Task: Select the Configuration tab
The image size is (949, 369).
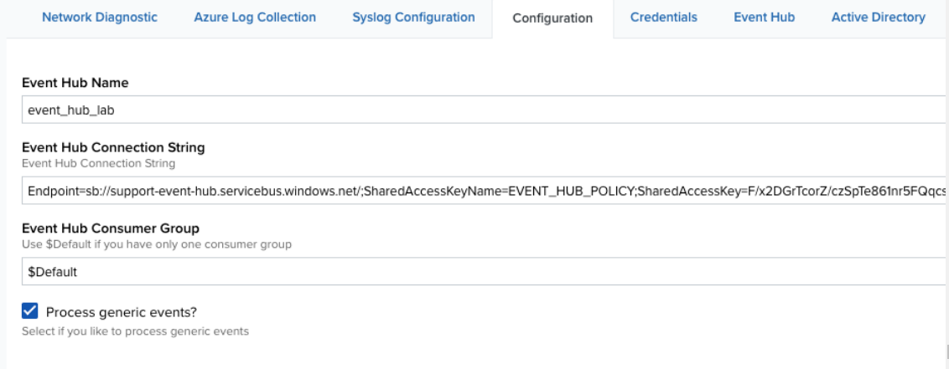Action: click(x=552, y=18)
